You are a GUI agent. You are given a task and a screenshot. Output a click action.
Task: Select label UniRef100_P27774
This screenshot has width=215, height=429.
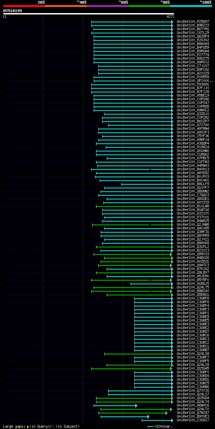193,55
